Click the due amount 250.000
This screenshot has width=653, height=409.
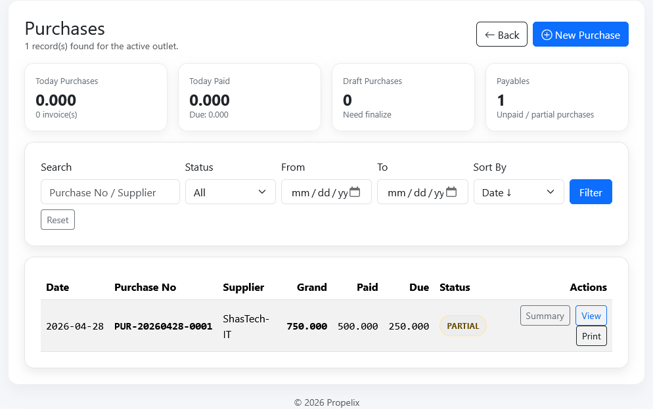point(409,326)
